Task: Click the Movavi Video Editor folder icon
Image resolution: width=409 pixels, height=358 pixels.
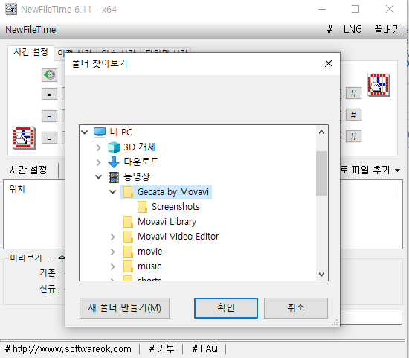Action: [128, 237]
